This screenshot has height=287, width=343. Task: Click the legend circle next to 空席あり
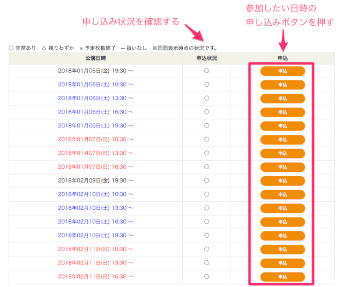(11, 48)
